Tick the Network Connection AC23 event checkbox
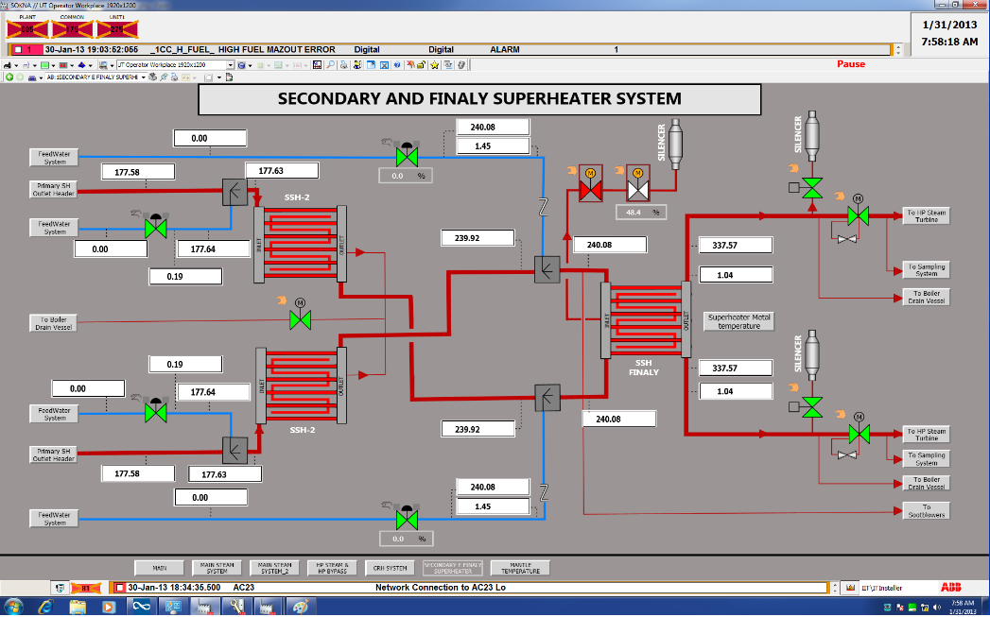Image resolution: width=990 pixels, height=617 pixels. pos(118,587)
